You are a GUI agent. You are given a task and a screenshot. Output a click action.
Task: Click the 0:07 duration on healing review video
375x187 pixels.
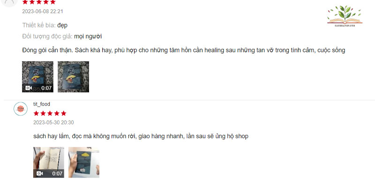pos(46,88)
